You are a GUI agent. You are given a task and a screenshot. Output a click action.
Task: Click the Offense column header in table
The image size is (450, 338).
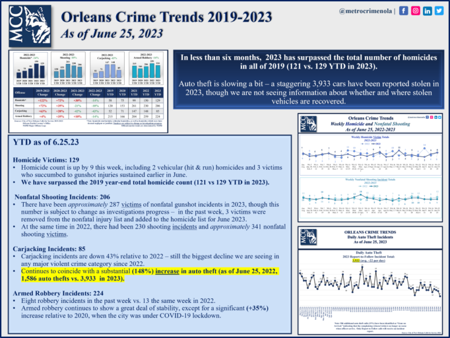tap(20, 93)
